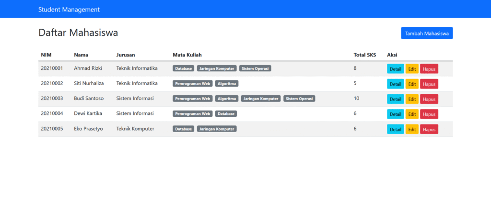The image size is (491, 223).
Task: Remove Budi Santoso using Hapus
Action: coord(429,99)
